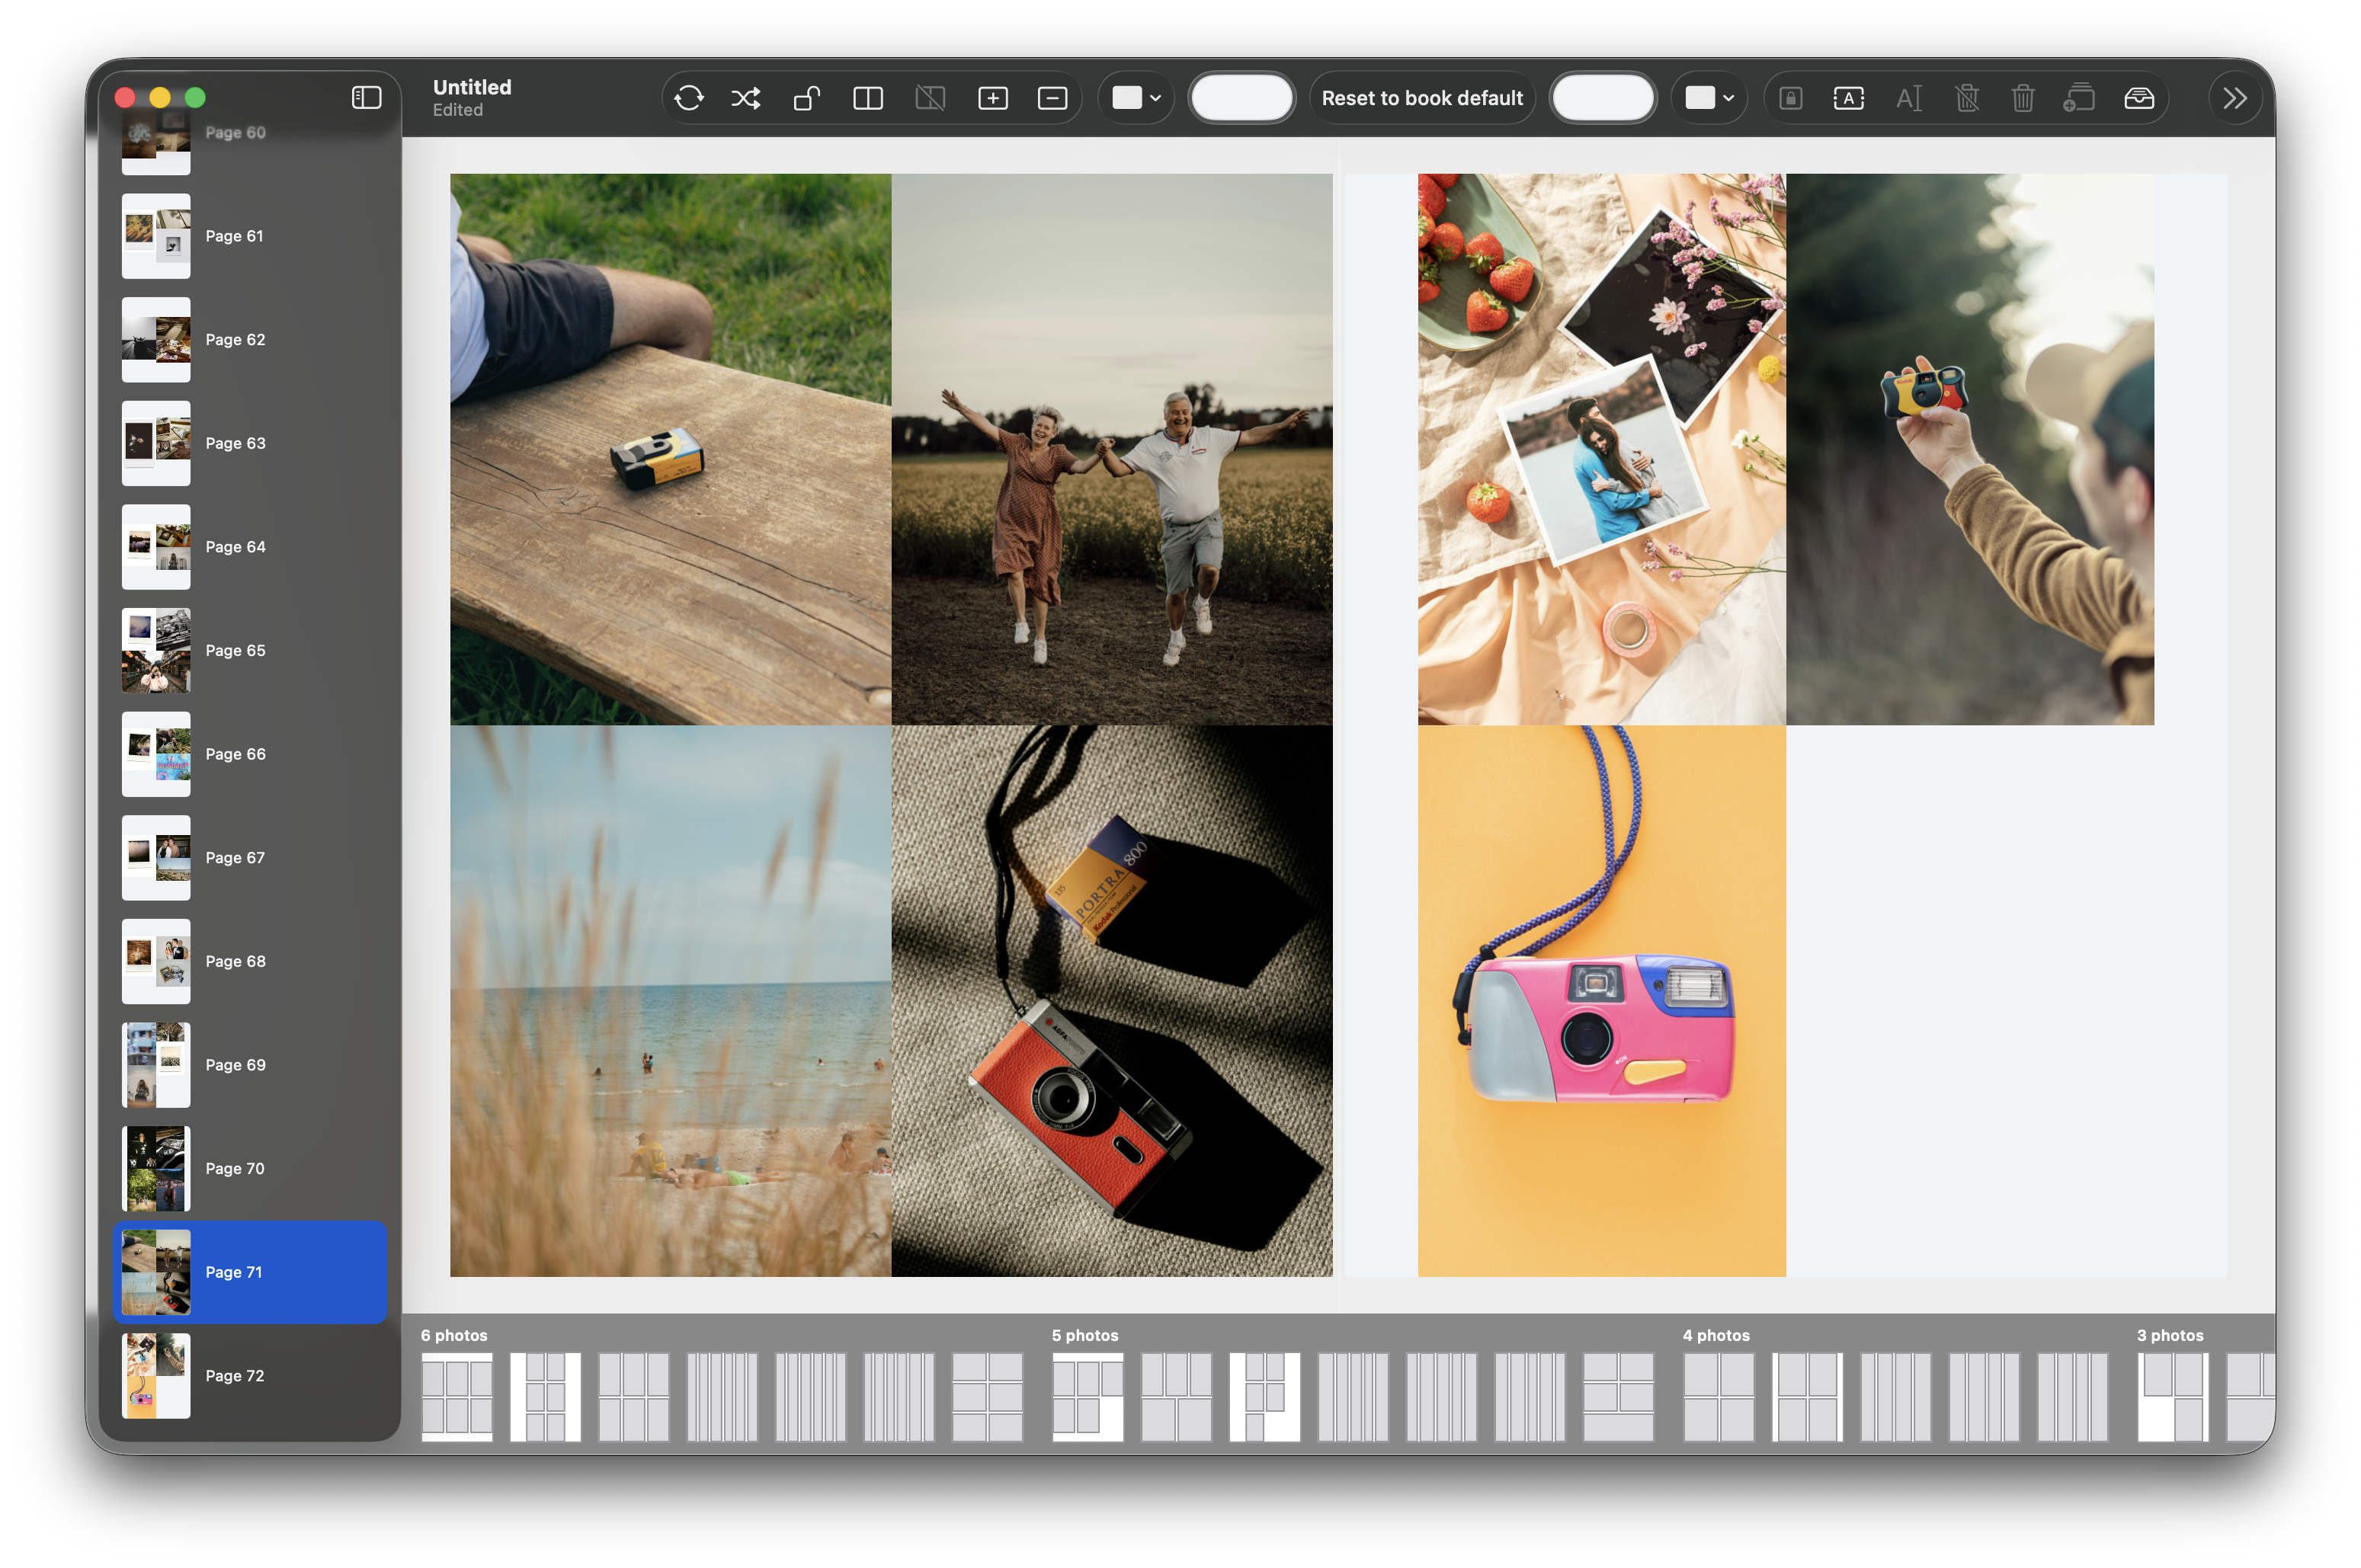Select Page 68 in the sidebar
2361x1568 pixels.
point(250,962)
